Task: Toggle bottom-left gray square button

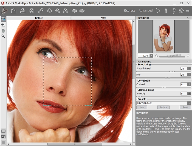Action: (3, 142)
